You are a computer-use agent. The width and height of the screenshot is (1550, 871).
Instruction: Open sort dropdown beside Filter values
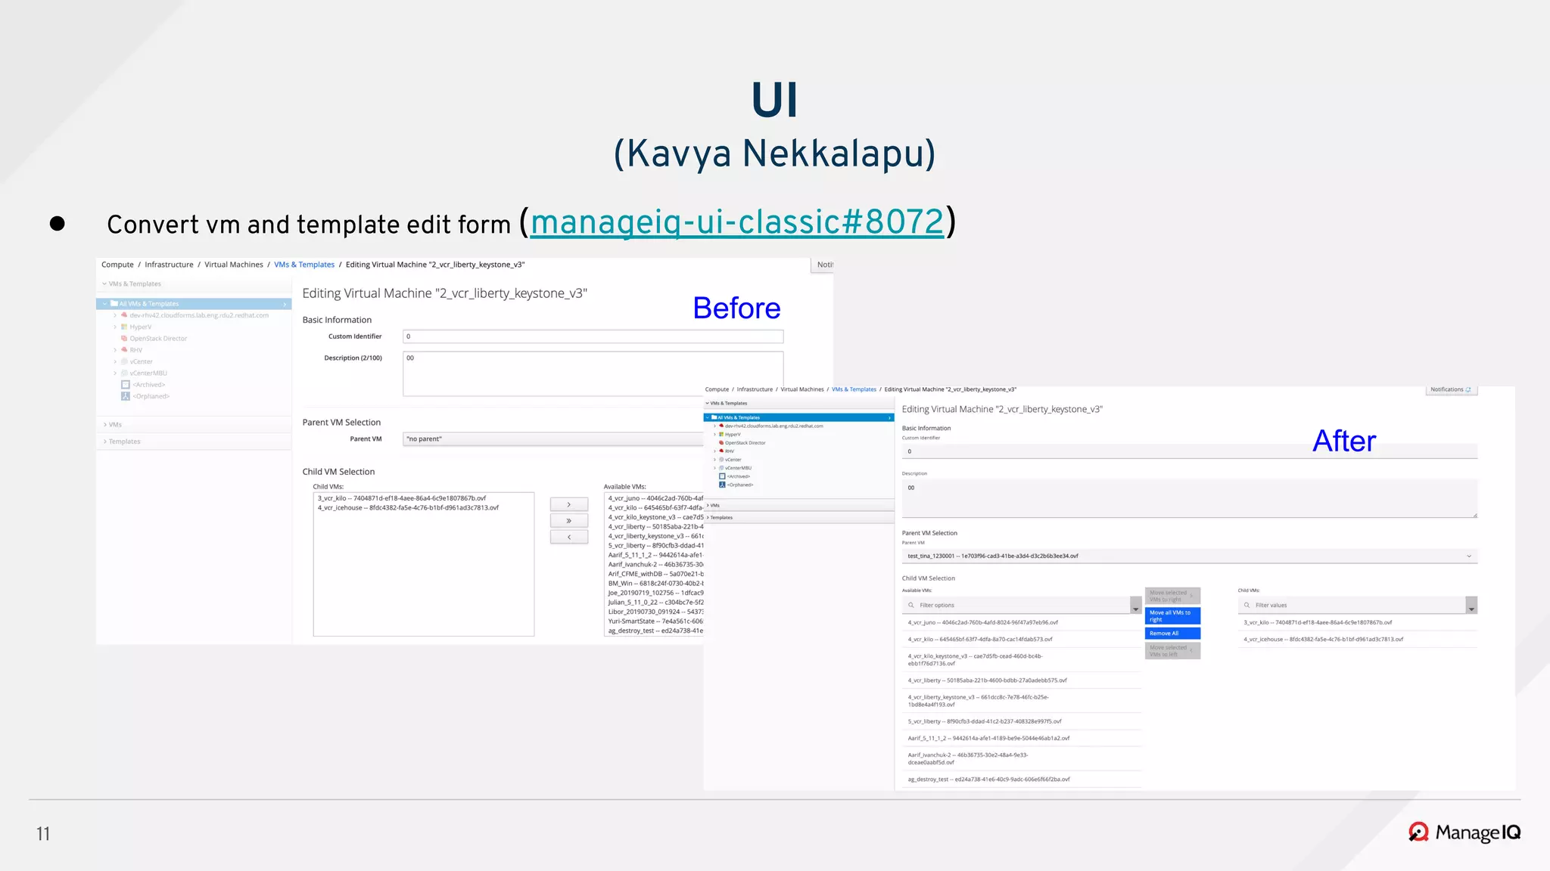(1471, 606)
